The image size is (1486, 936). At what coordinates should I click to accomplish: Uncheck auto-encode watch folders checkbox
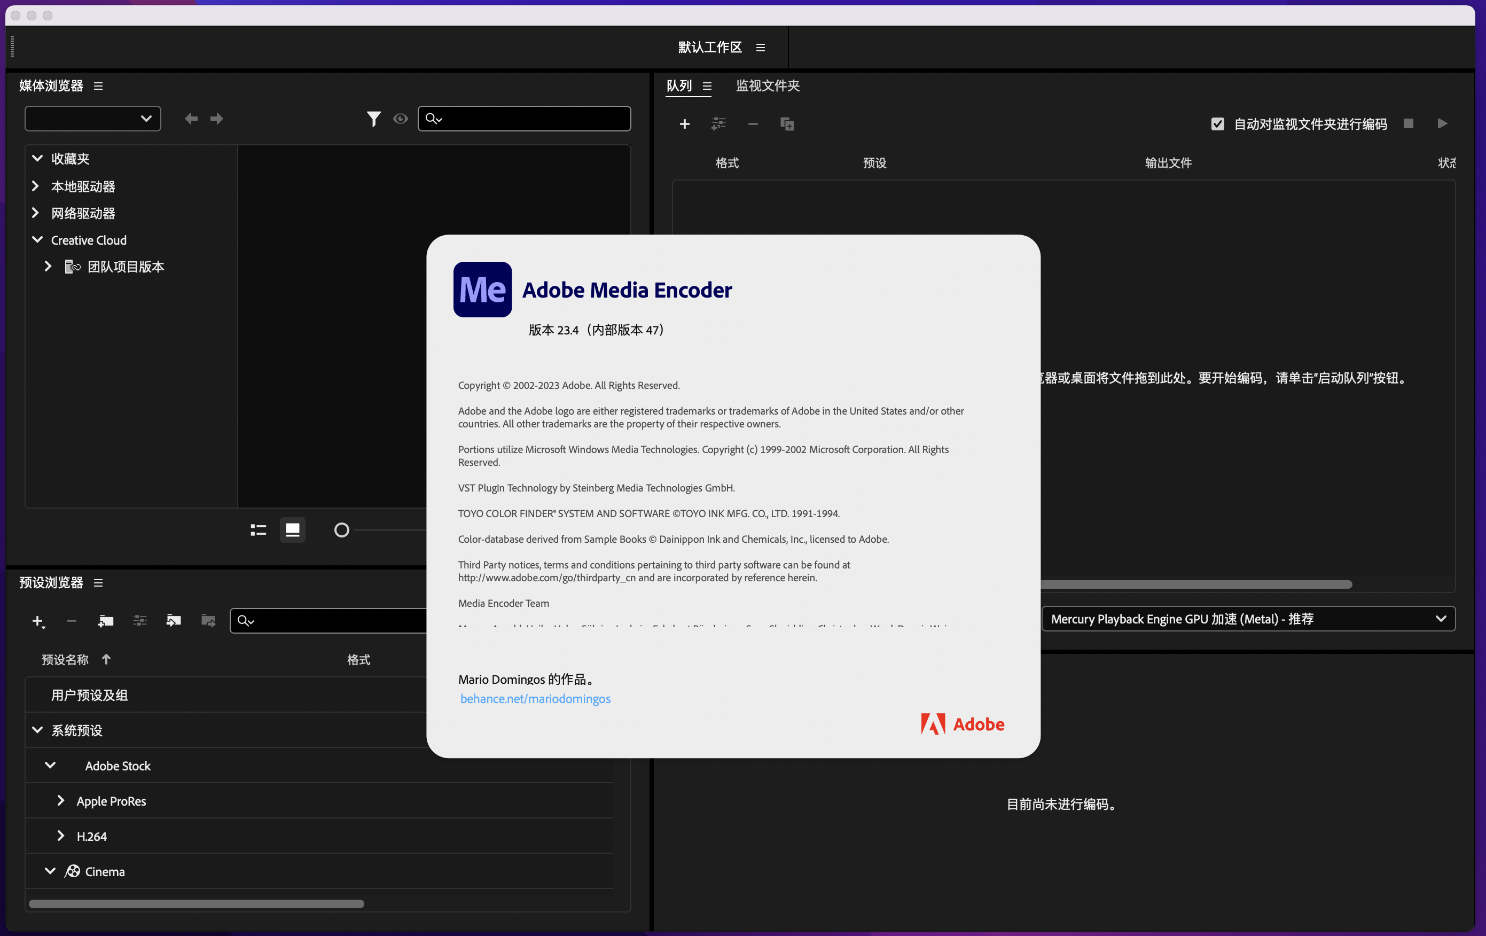[x=1217, y=124]
